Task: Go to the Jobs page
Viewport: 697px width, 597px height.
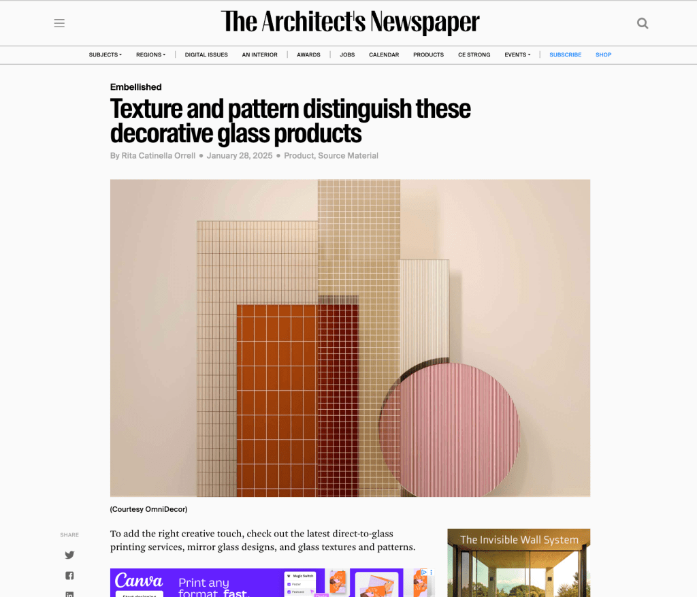Action: click(347, 54)
